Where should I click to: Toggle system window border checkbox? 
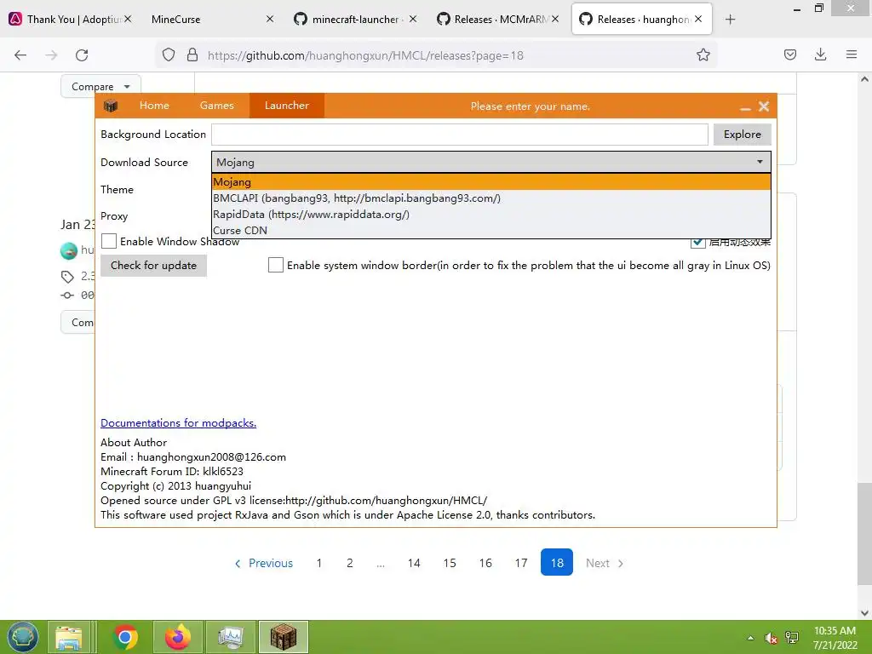[276, 265]
